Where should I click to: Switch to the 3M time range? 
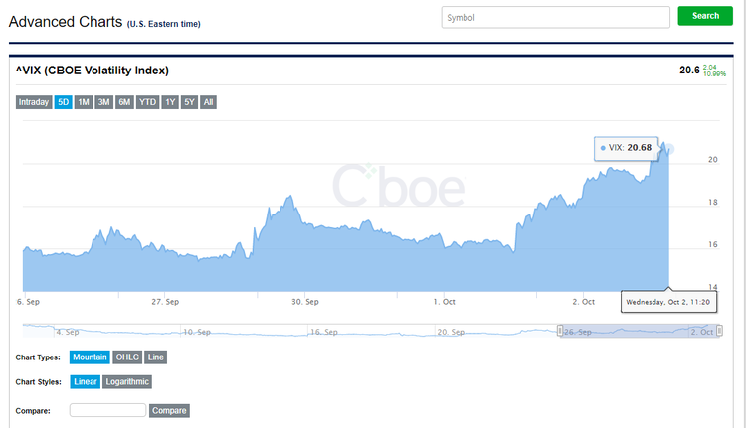click(103, 102)
